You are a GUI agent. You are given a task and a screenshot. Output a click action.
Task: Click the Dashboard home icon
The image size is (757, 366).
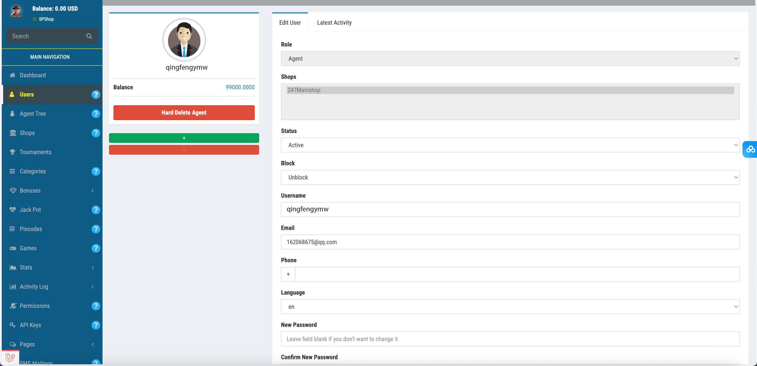tap(12, 75)
